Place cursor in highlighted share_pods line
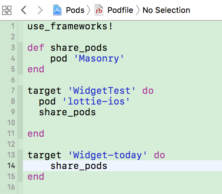Image resolution: width=222 pixels, height=194 pixels. 79,166
